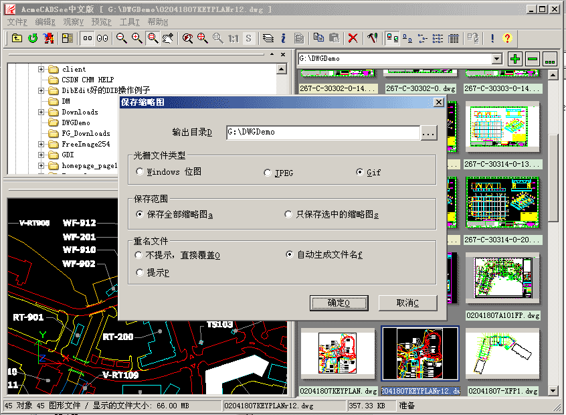Image resolution: width=566 pixels, height=415 pixels.
Task: Click the folder tree scroll up arrow
Action: point(282,69)
